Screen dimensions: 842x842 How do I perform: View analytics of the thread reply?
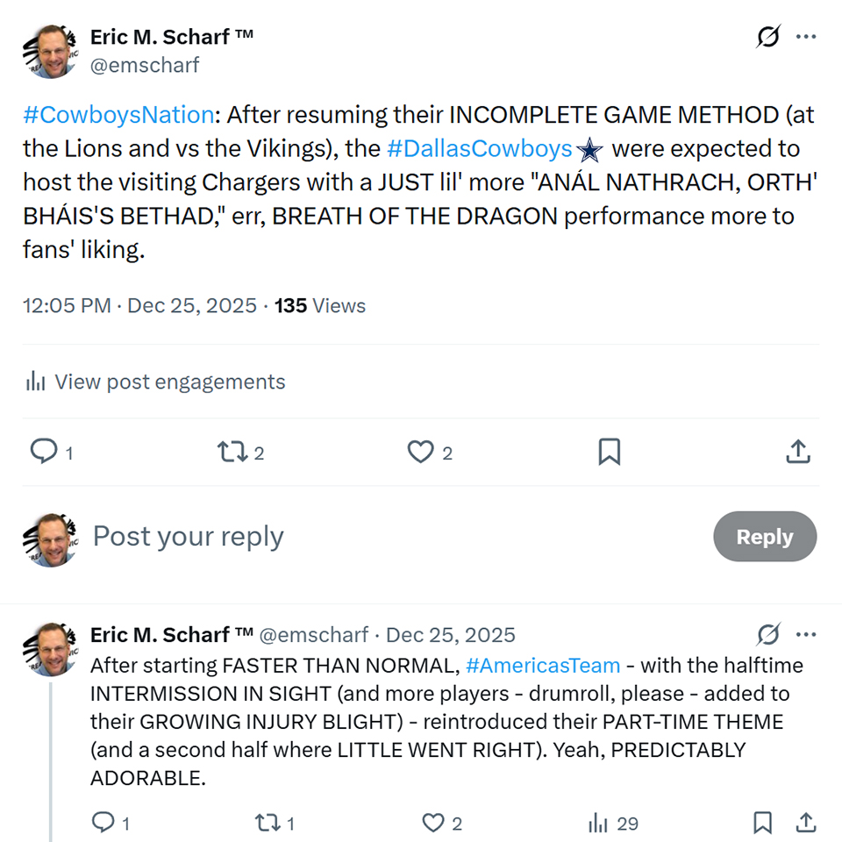599,823
